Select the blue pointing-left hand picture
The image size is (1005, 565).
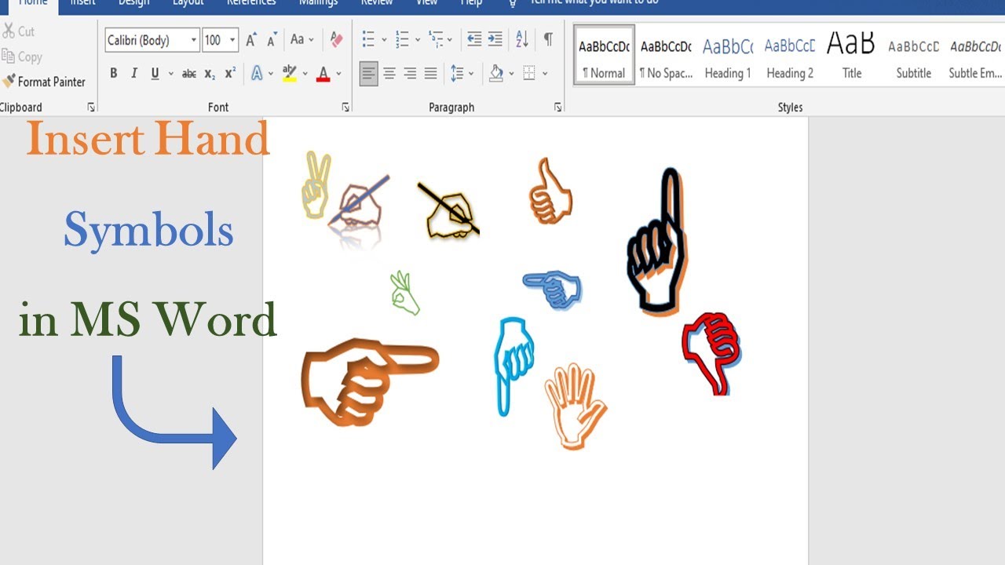[553, 290]
